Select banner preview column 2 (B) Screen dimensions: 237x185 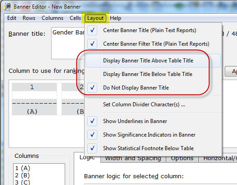click(x=73, y=99)
